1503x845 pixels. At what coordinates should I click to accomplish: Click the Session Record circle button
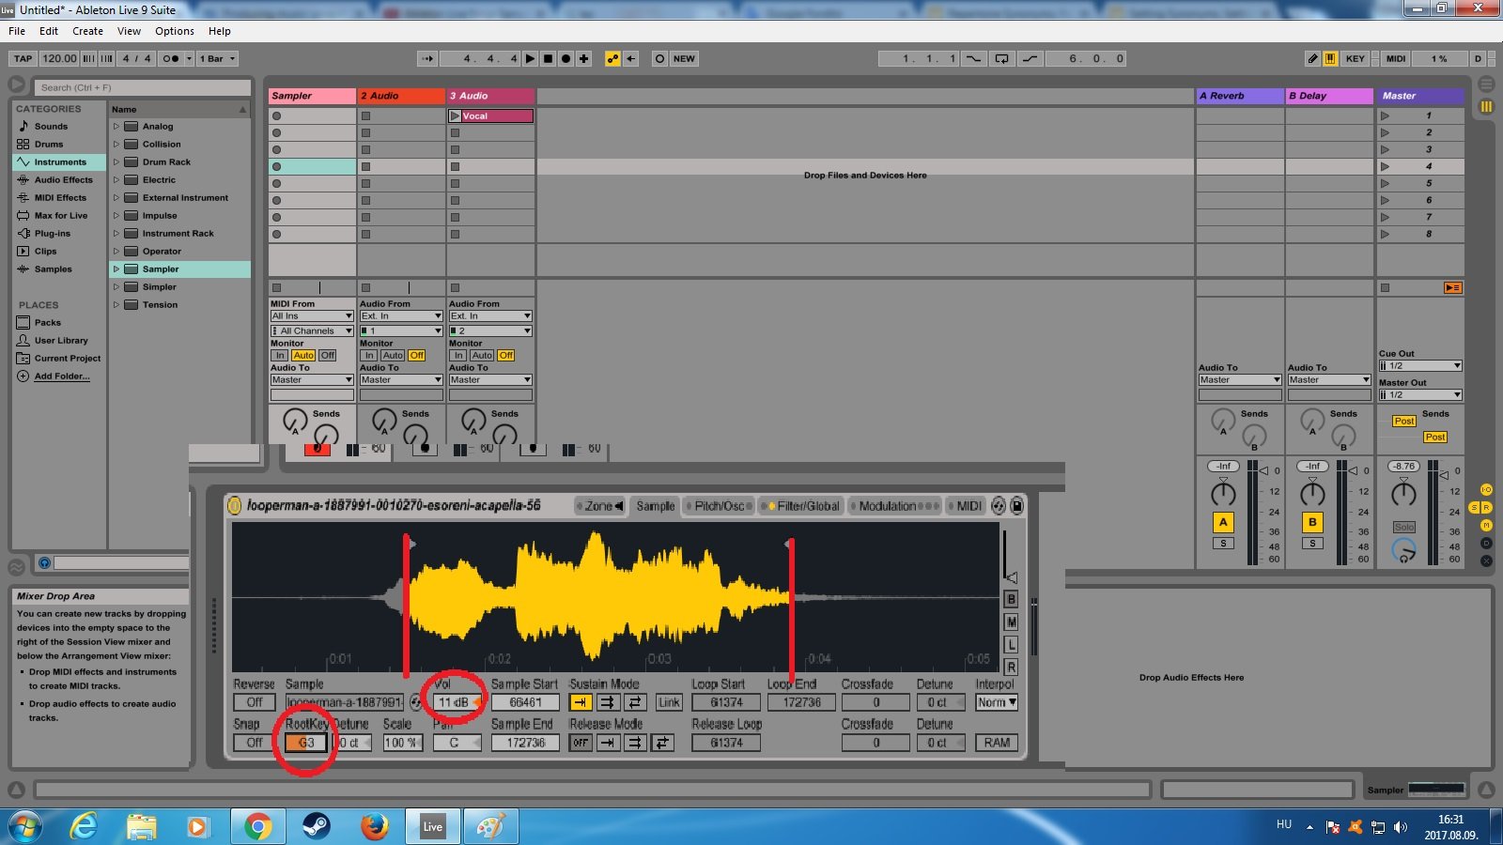tap(659, 58)
